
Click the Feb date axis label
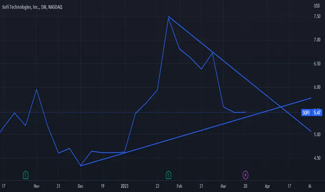pos(179,186)
